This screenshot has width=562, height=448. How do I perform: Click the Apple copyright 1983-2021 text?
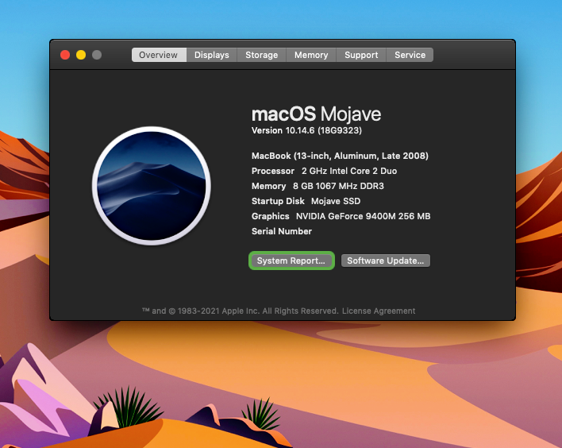241,311
